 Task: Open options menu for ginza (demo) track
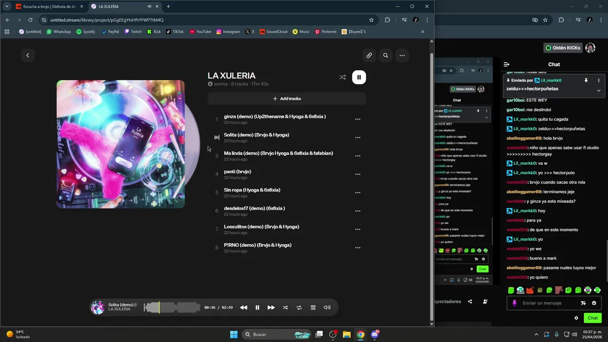click(x=358, y=119)
